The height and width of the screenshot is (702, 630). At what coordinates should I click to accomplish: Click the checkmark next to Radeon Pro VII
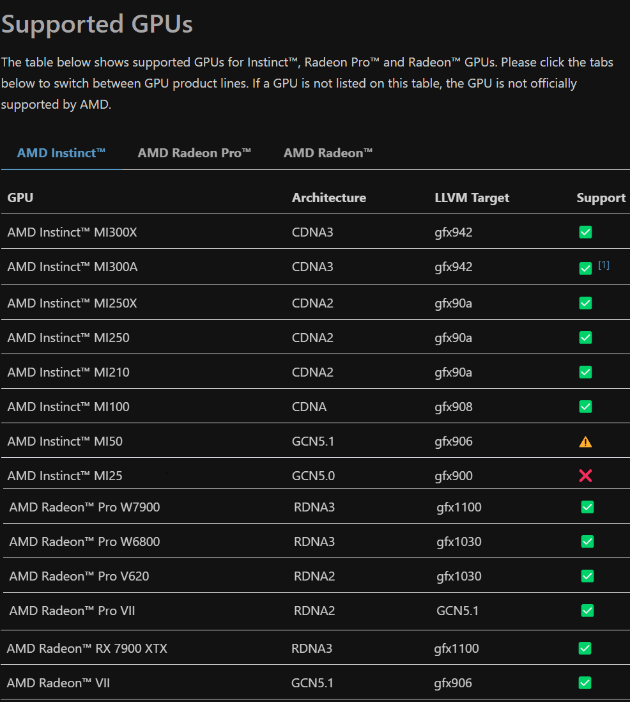point(587,610)
